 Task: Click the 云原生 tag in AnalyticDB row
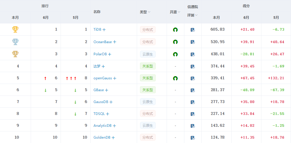coord(148,126)
